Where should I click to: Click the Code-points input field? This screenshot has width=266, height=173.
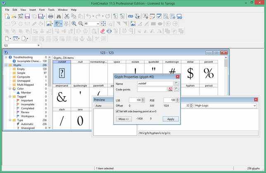pos(152,89)
